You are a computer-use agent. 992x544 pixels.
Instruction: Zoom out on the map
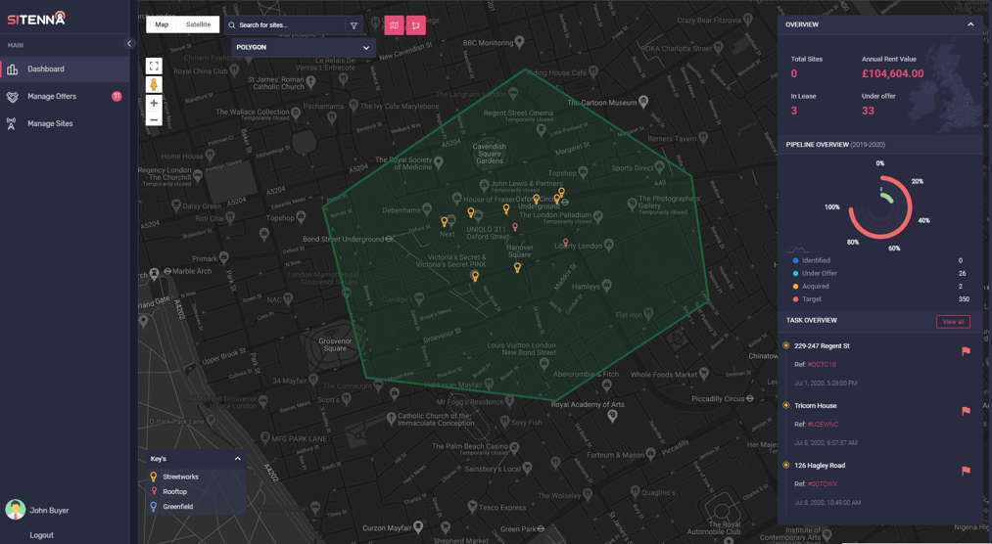pyautogui.click(x=154, y=120)
